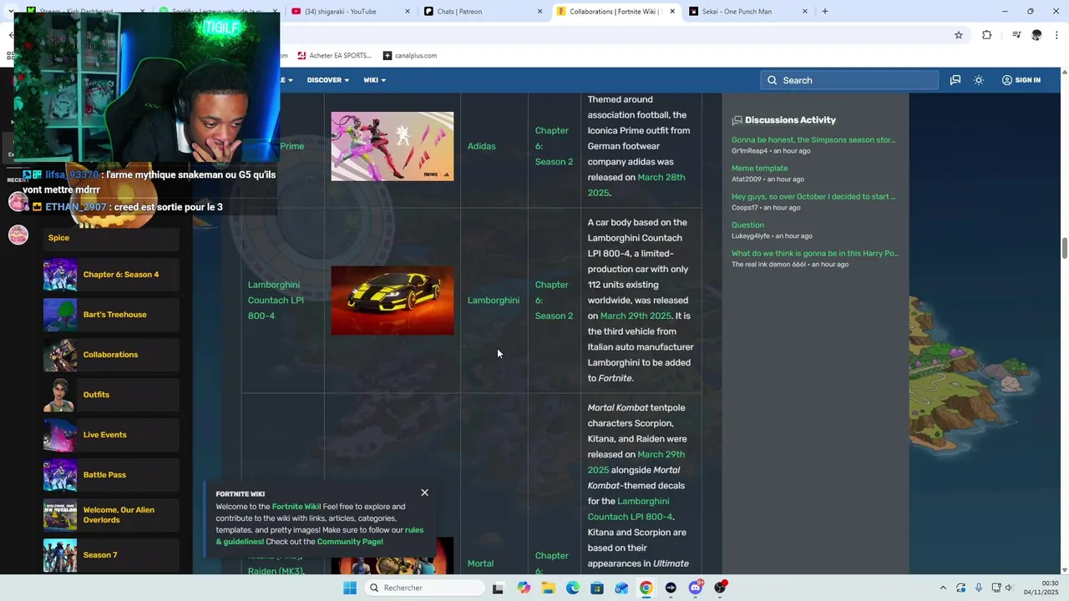Open File Explorer from the taskbar
1069x601 pixels.
(x=548, y=588)
